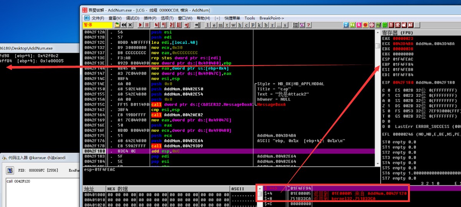Click the HEX 数据 column header
The height and width of the screenshot is (207, 461).
(167, 189)
